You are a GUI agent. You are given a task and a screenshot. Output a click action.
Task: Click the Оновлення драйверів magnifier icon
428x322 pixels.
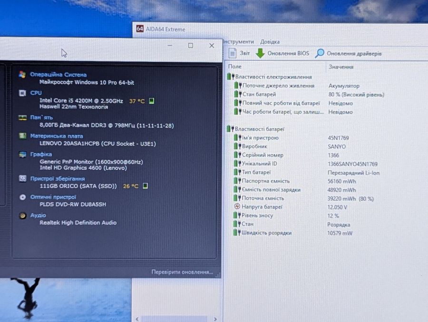coord(320,53)
